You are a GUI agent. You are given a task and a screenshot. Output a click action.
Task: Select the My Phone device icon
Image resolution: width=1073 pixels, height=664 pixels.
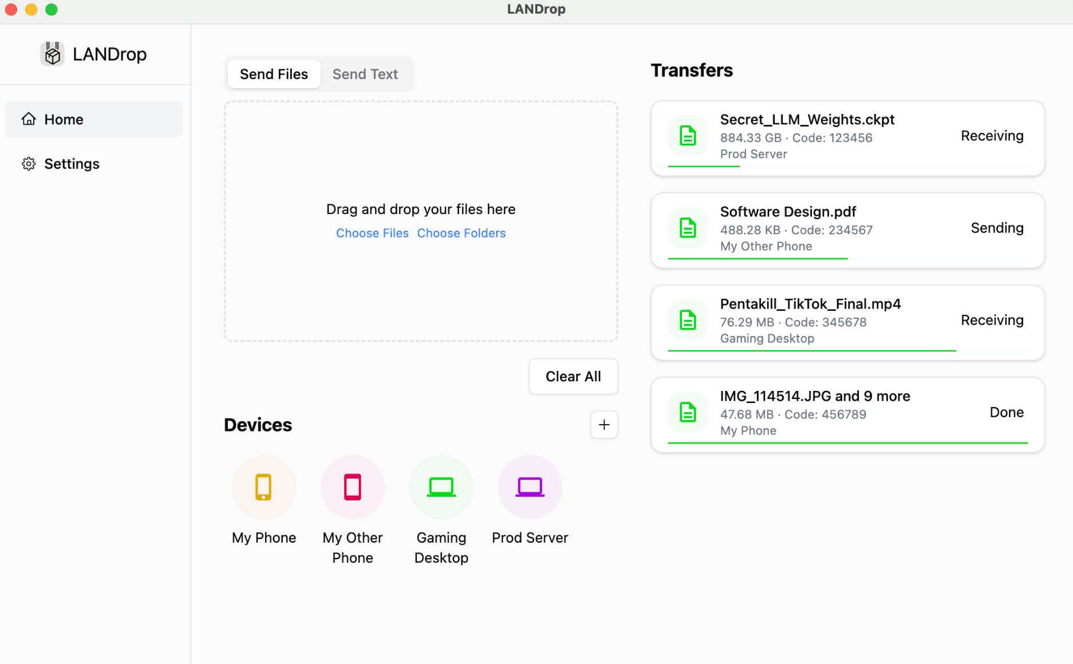[263, 487]
